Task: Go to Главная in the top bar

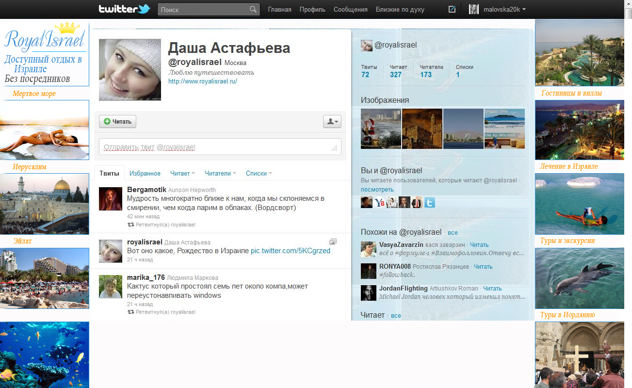Action: click(280, 9)
